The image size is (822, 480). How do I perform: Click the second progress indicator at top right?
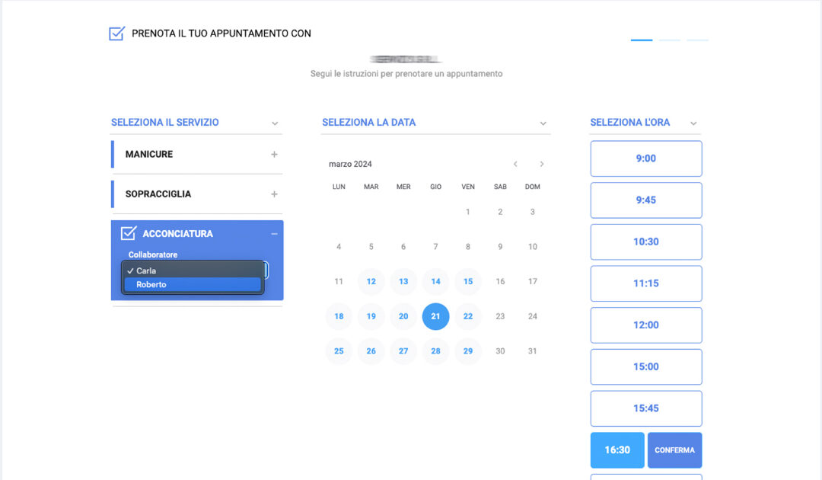tap(669, 39)
